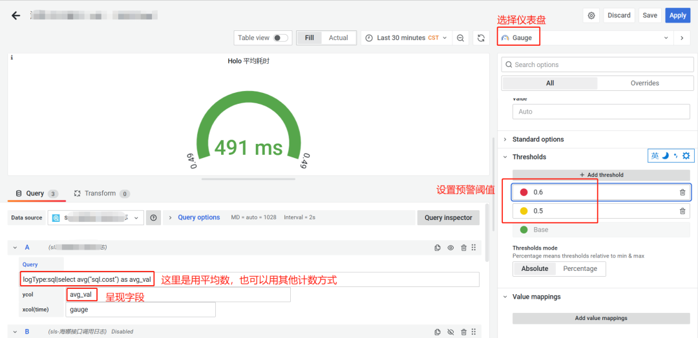Switch to the Transform tab
Screen dimensions: 698x338
pyautogui.click(x=101, y=194)
